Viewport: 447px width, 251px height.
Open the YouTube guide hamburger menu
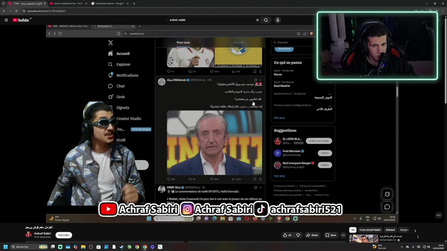click(x=6, y=20)
